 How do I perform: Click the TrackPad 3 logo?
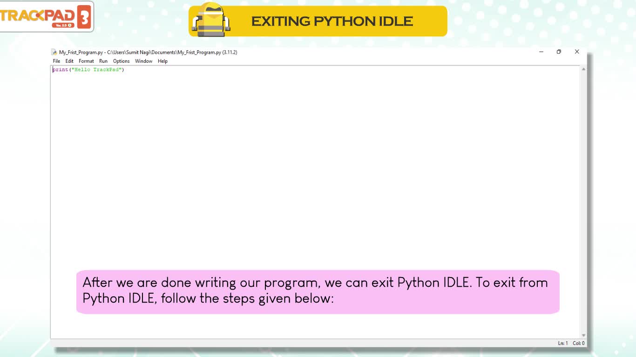(x=46, y=17)
